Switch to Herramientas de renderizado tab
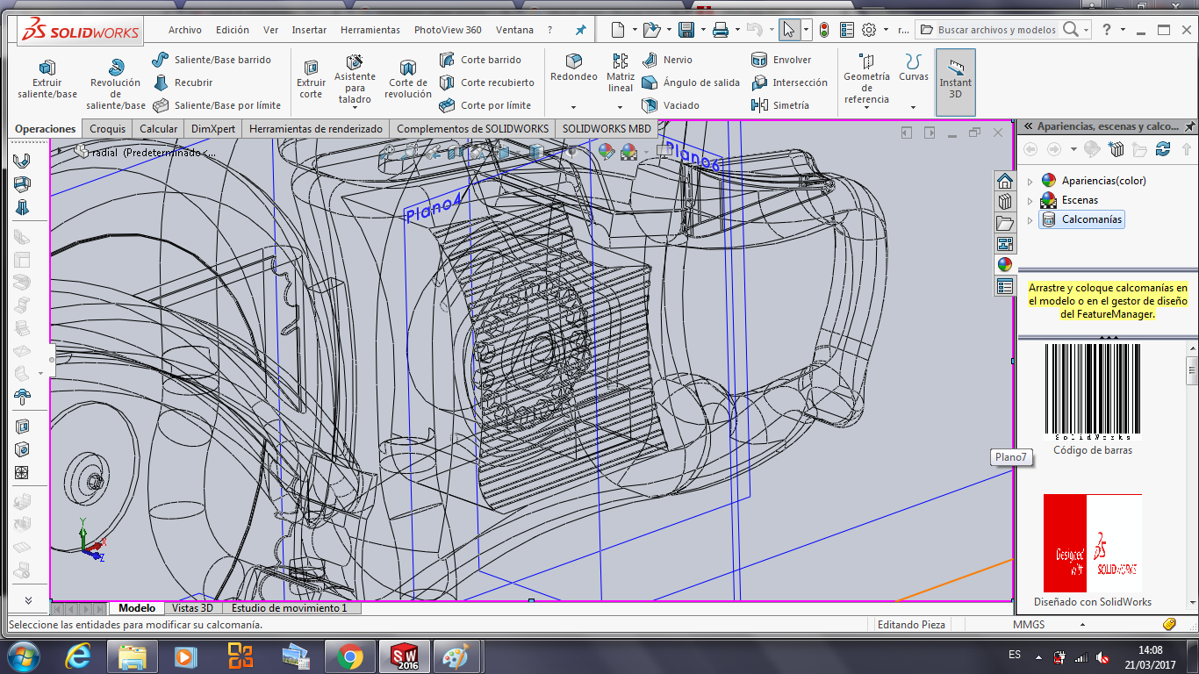The width and height of the screenshot is (1199, 674). pyautogui.click(x=316, y=129)
